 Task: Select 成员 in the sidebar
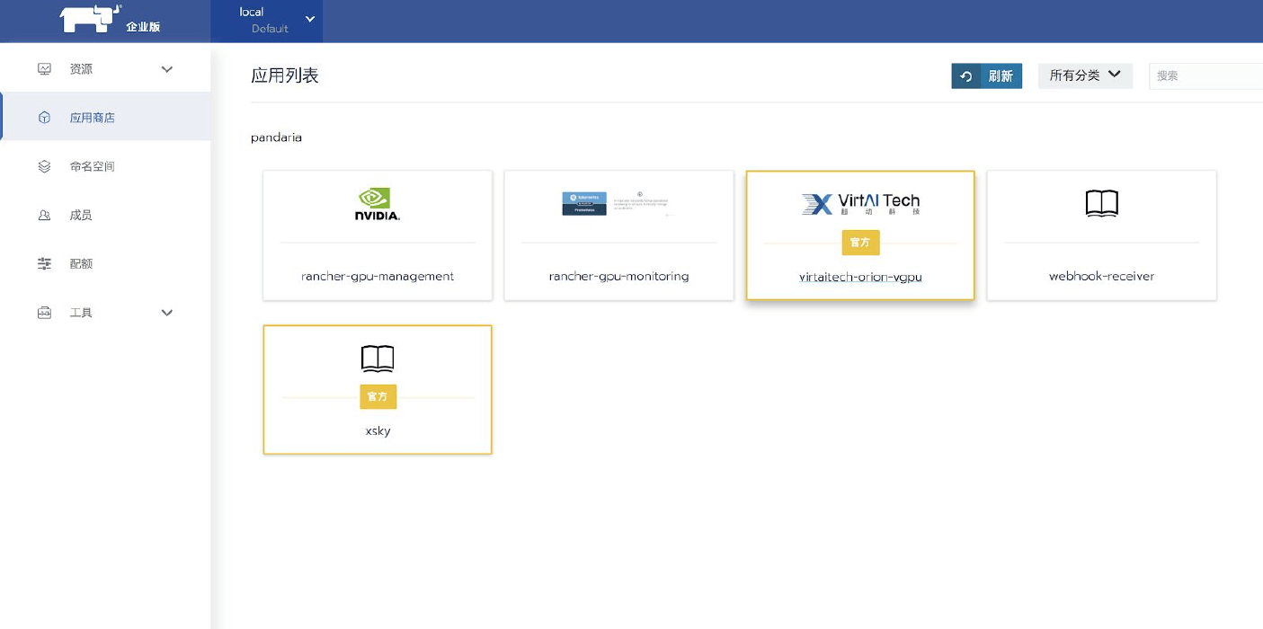[x=81, y=216]
